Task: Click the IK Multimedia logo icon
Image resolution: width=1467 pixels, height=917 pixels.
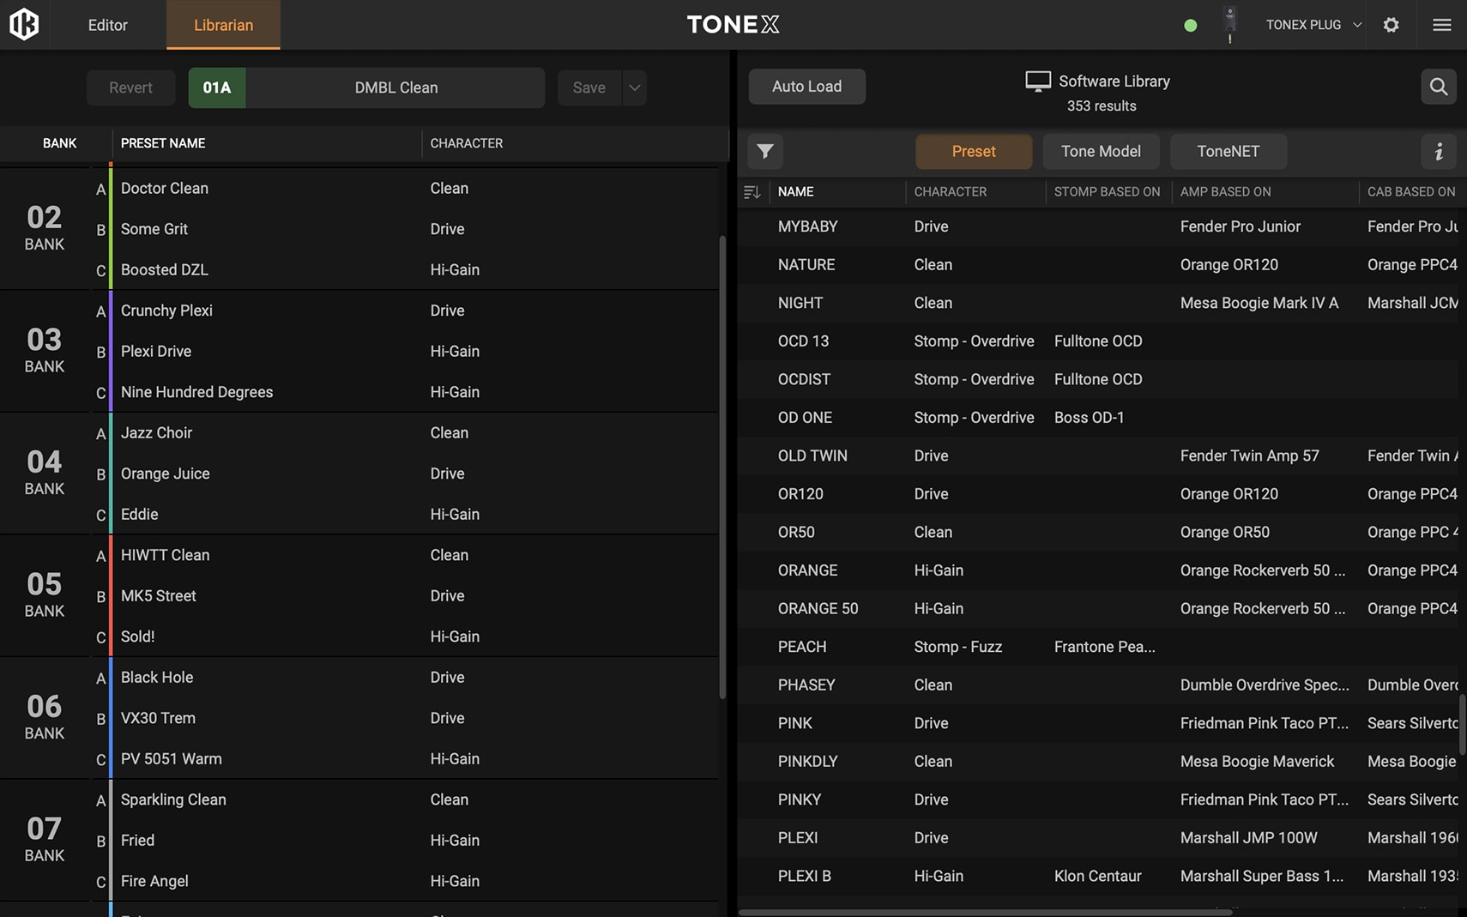Action: click(24, 24)
